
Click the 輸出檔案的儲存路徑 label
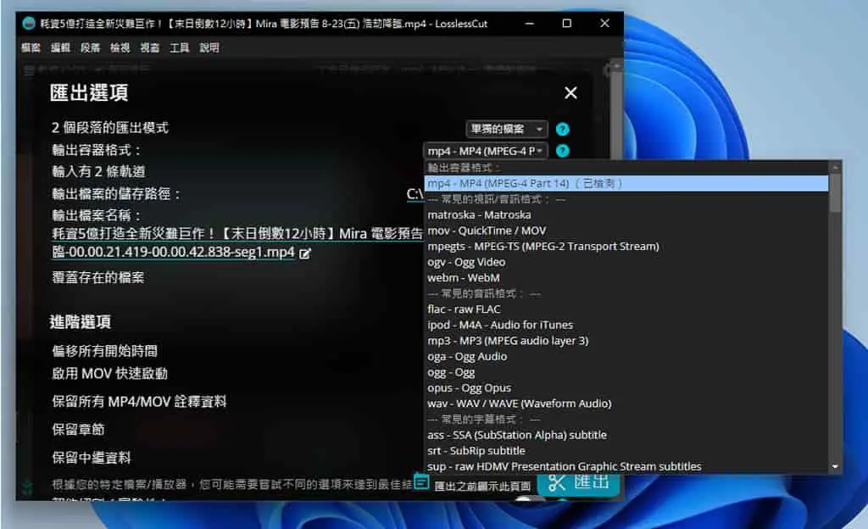[116, 194]
